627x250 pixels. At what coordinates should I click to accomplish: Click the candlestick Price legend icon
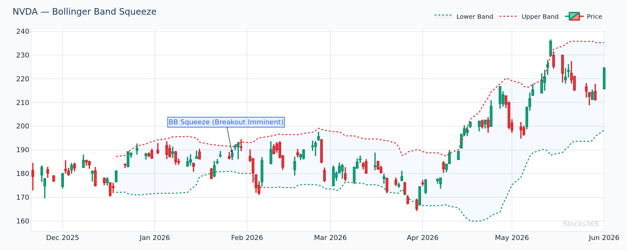[x=574, y=16]
